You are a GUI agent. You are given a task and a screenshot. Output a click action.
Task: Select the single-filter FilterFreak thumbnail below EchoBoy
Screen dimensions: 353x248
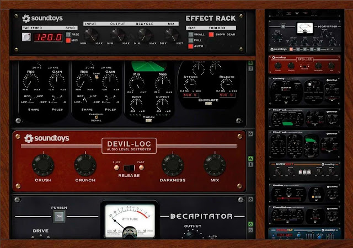[304, 118]
